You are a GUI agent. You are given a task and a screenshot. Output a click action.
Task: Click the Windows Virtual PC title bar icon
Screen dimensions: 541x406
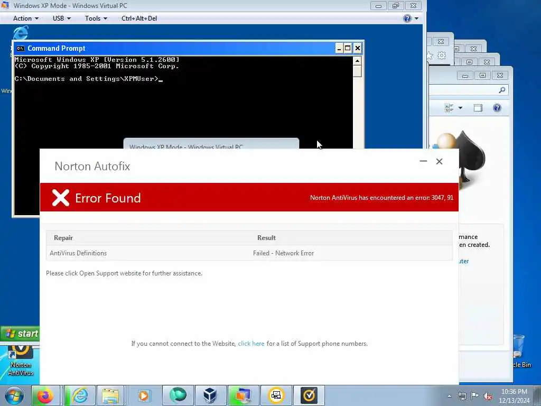pyautogui.click(x=5, y=5)
